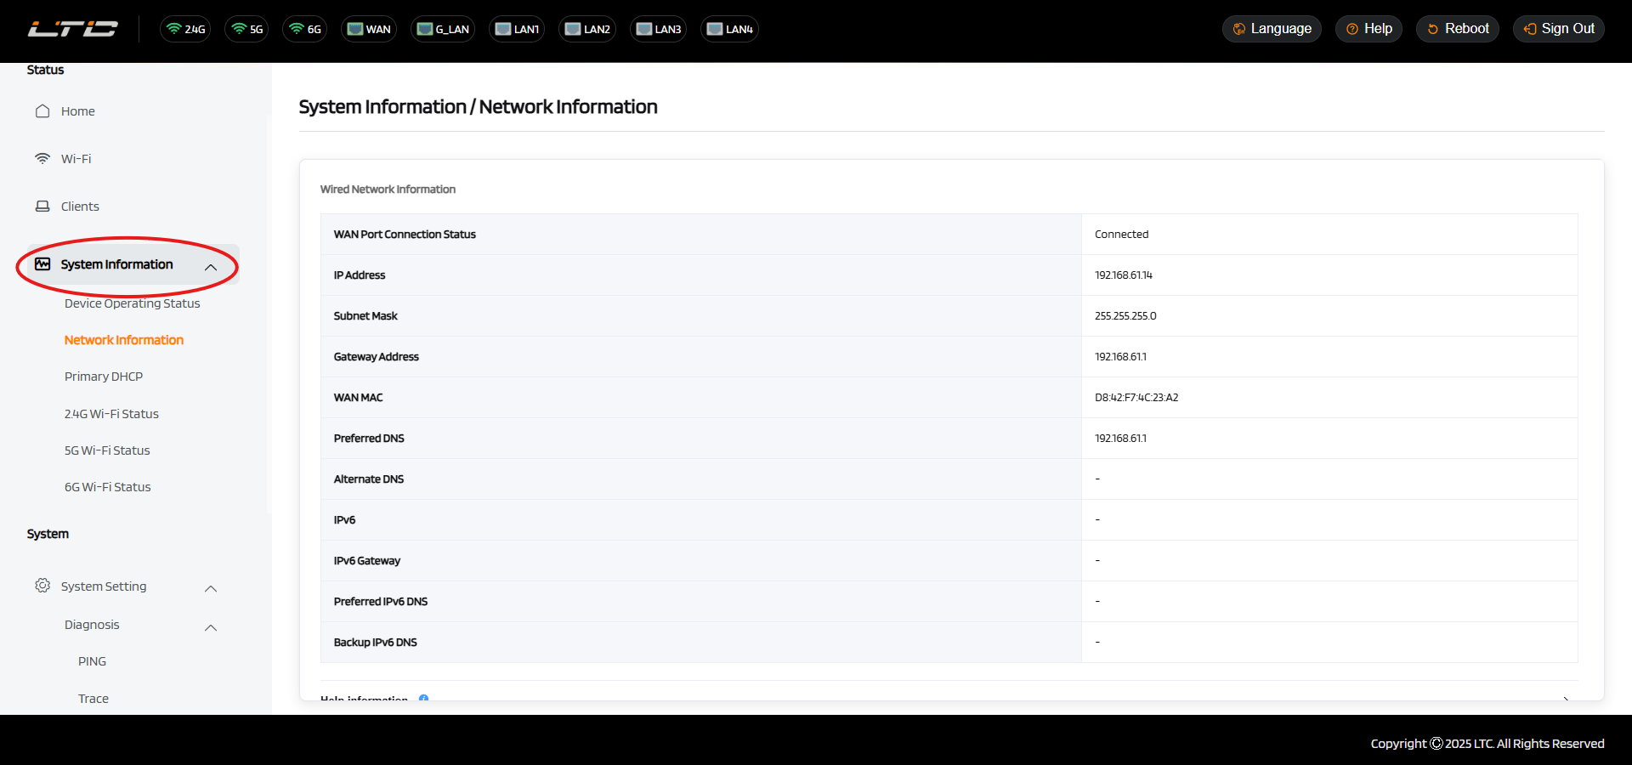Screen dimensions: 1632x765
Task: Open the Language selector
Action: point(1272,29)
